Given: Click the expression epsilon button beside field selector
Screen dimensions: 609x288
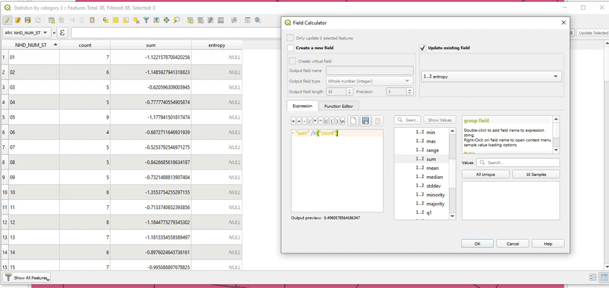Looking at the screenshot, I should 63,33.
